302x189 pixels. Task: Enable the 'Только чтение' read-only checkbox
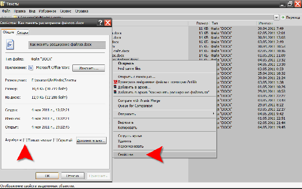click(25, 141)
